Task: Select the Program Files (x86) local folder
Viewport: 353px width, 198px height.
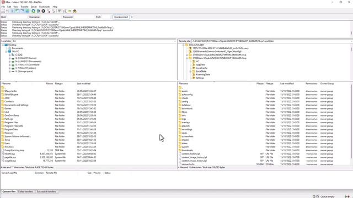Action: (14, 126)
